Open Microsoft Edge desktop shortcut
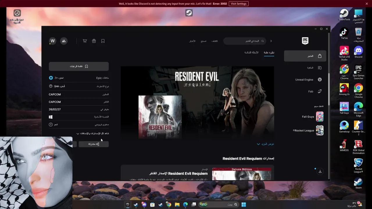The height and width of the screenshot is (209, 372). click(358, 110)
